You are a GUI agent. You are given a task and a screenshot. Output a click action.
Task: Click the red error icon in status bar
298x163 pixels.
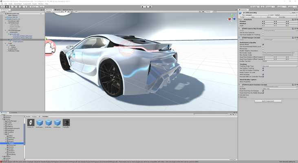point(1,162)
